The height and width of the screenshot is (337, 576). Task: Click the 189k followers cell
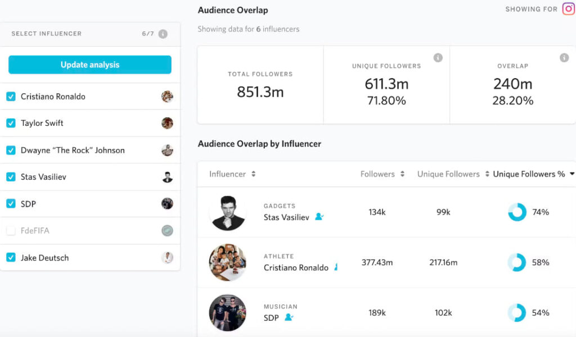[377, 312]
